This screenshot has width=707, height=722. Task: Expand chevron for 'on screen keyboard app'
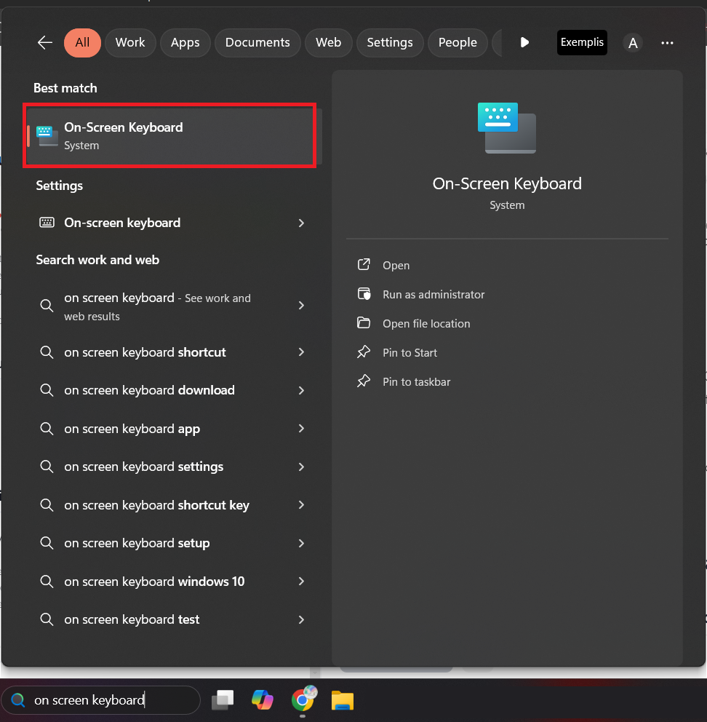[301, 429]
